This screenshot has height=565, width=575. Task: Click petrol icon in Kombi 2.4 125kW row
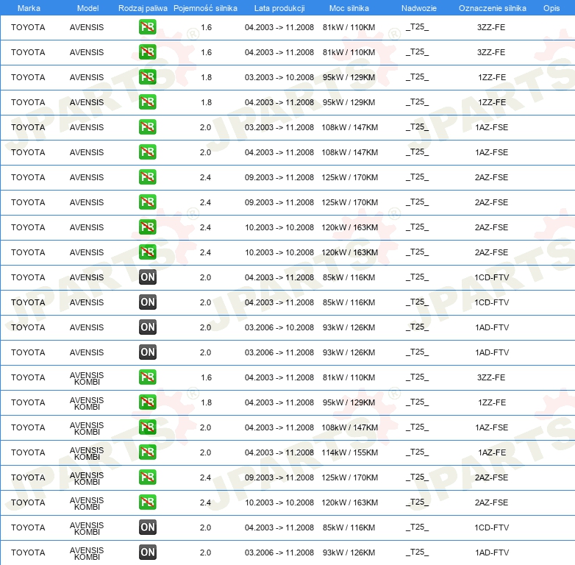[x=147, y=477]
